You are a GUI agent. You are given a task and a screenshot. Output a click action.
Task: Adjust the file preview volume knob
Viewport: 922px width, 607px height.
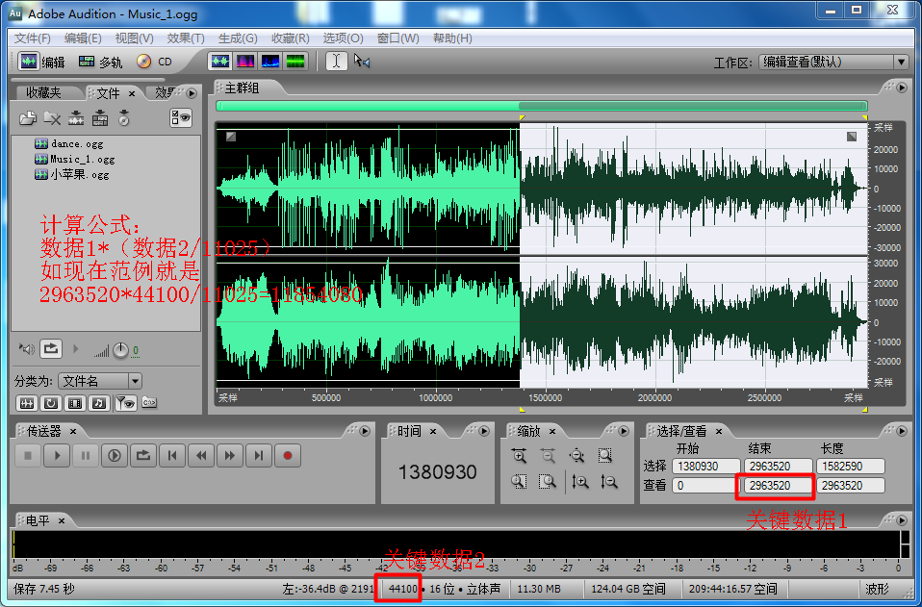click(x=120, y=350)
